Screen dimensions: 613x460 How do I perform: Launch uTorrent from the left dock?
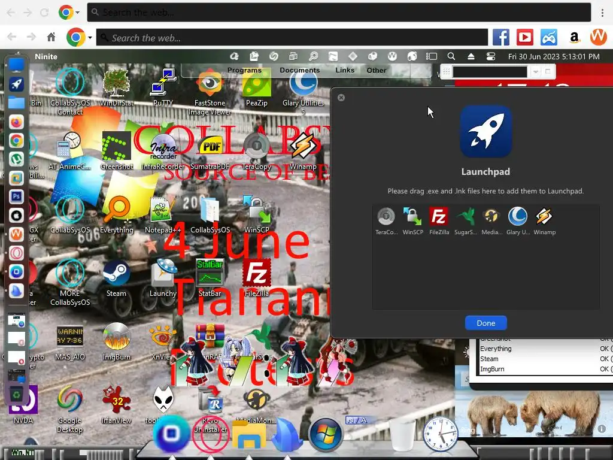pyautogui.click(x=16, y=159)
